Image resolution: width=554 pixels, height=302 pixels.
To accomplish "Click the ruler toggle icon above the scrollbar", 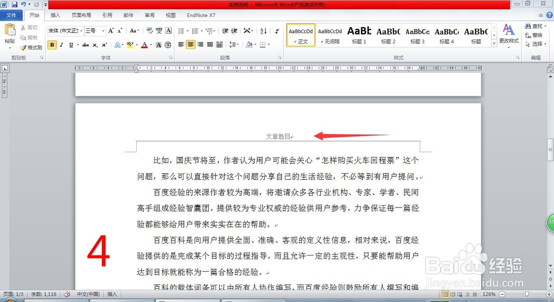I will click(x=550, y=69).
